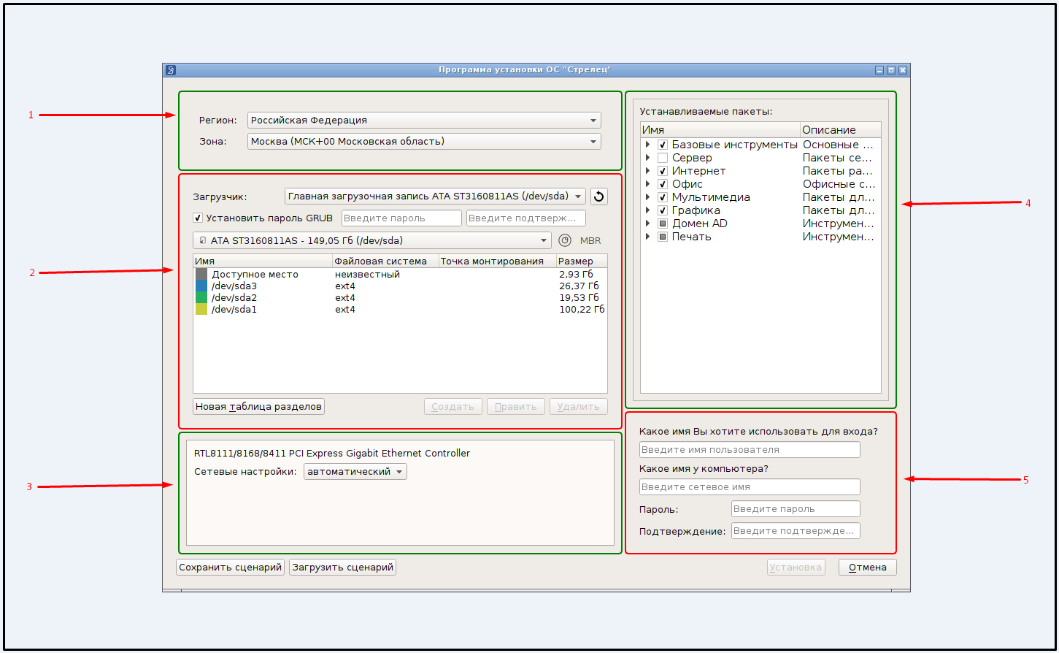This screenshot has width=1059, height=653.
Task: Expand the Домен AD tree node
Action: click(x=647, y=224)
